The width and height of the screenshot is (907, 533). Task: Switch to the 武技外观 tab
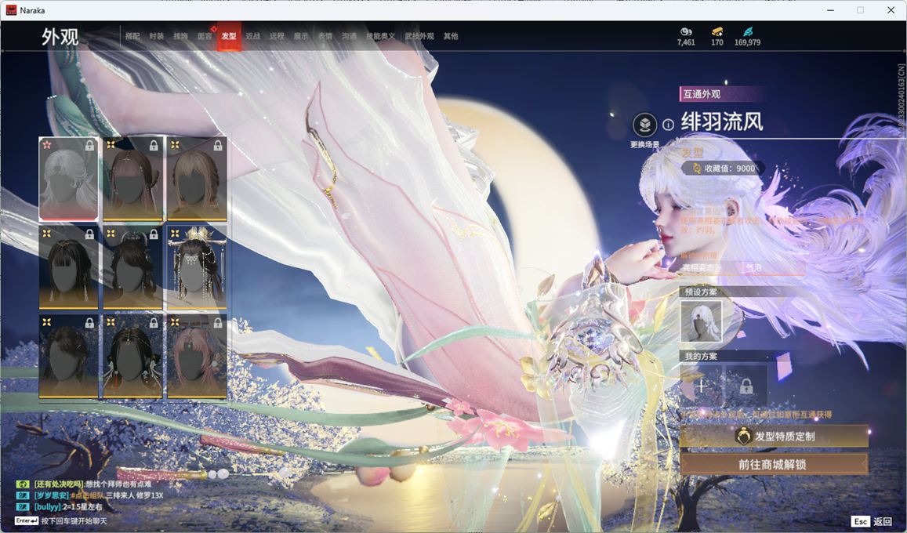[419, 36]
